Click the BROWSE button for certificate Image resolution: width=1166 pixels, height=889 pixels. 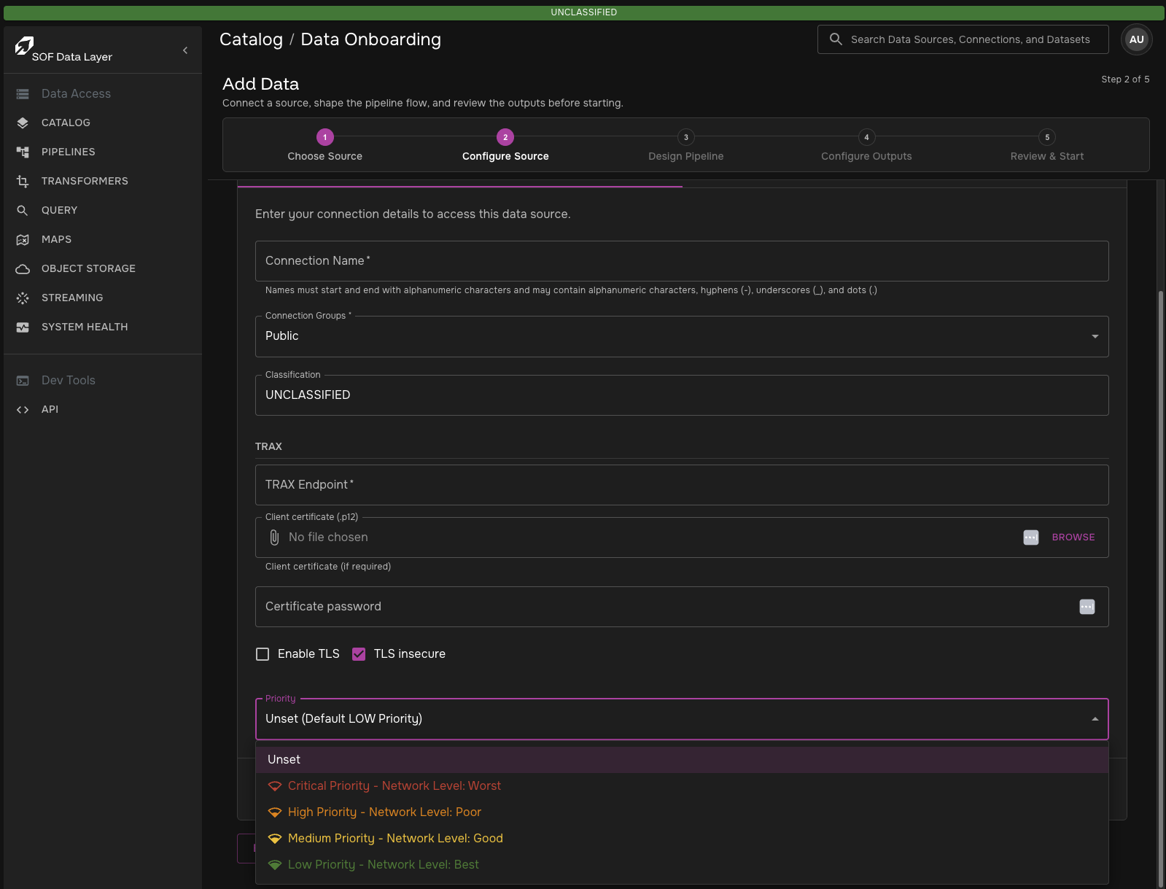coord(1073,537)
